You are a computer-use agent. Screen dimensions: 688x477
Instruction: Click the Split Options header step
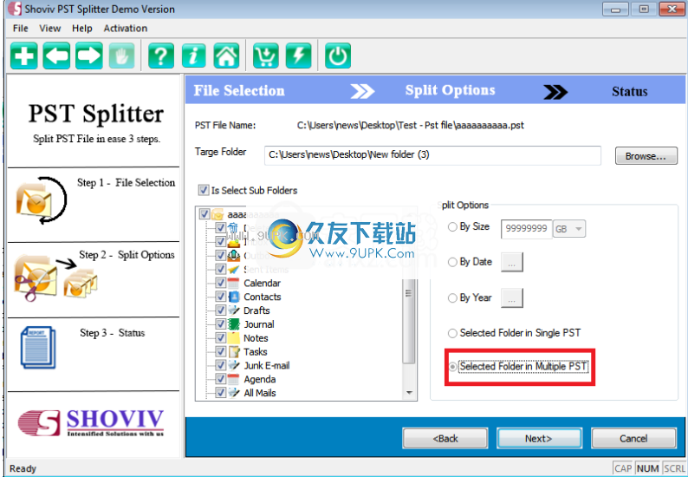(451, 90)
